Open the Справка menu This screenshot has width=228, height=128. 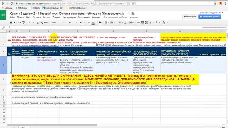(x=96, y=17)
